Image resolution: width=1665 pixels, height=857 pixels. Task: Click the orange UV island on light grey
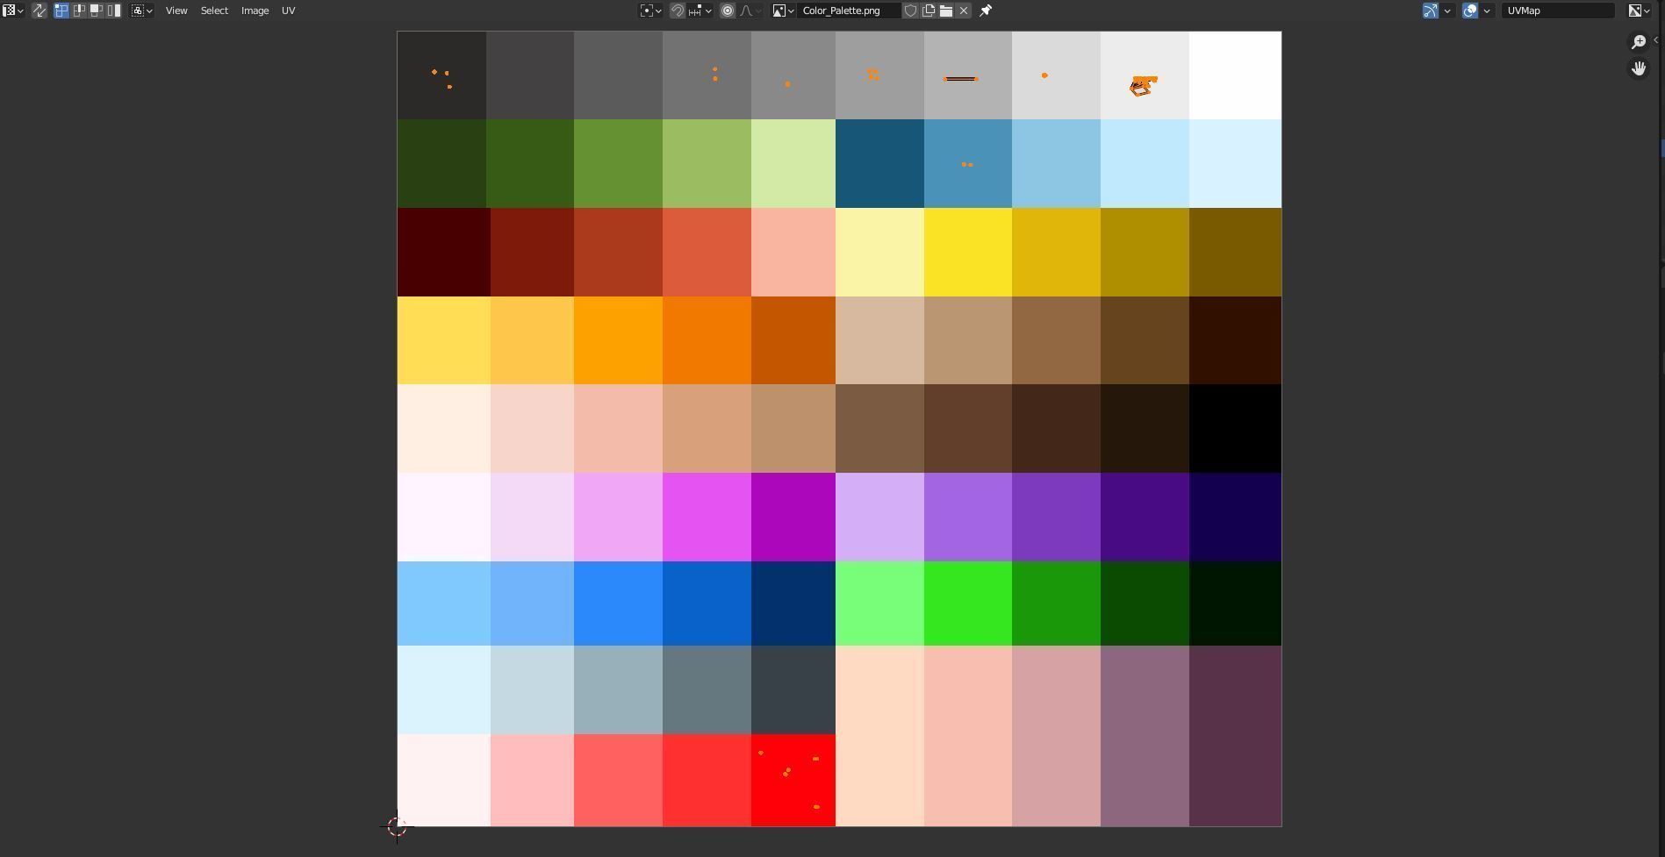point(1143,85)
